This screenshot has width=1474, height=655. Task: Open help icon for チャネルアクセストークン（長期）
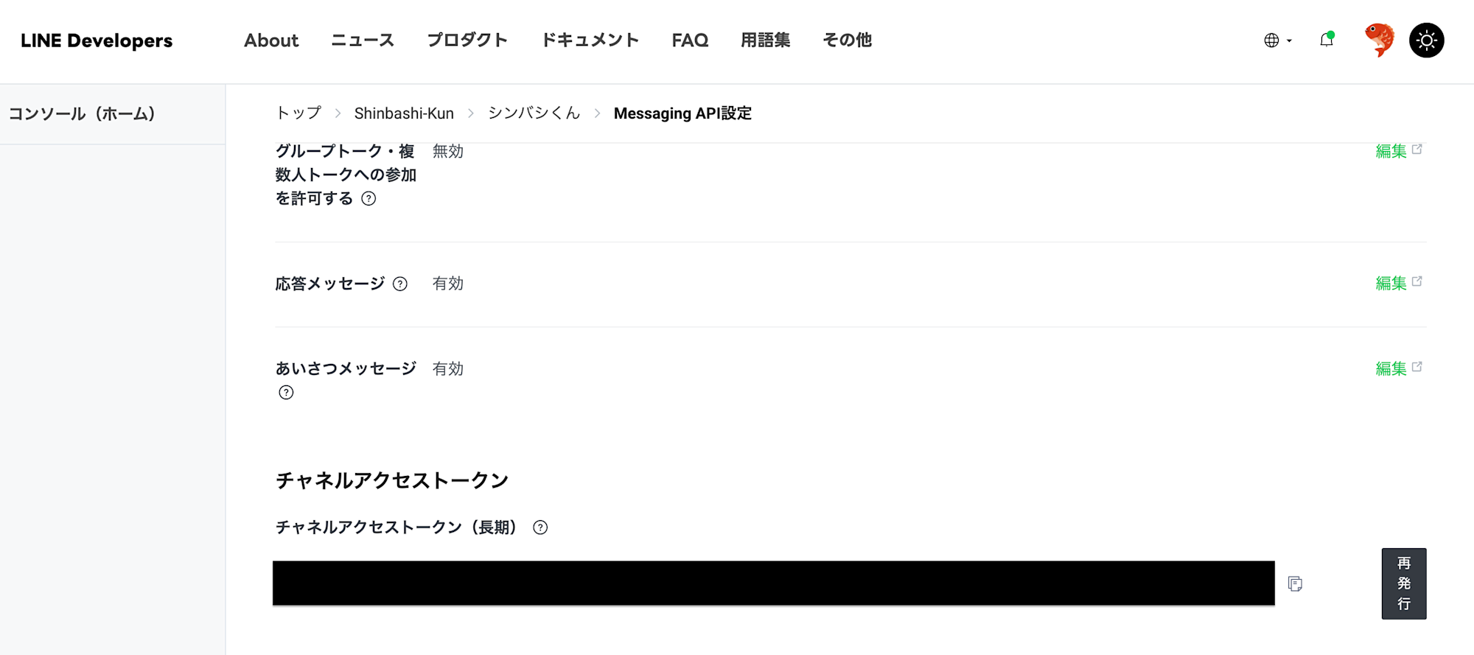[540, 528]
